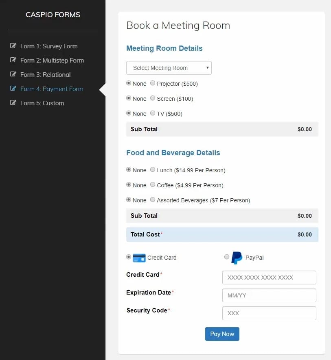Select the Lunch ($14.99 Per Person) option

click(x=153, y=170)
